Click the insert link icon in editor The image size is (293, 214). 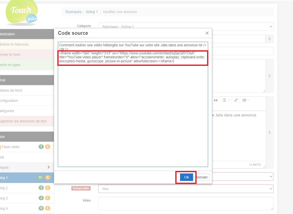click(236, 100)
